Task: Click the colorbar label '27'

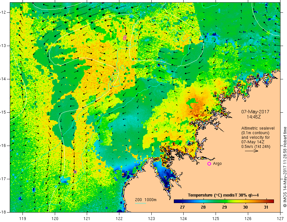Action: [182, 207]
